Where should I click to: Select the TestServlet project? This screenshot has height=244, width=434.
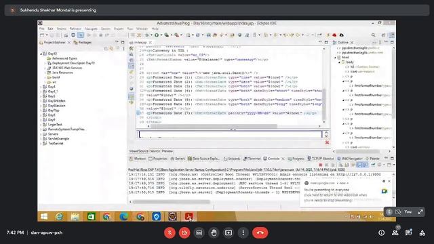point(56,143)
